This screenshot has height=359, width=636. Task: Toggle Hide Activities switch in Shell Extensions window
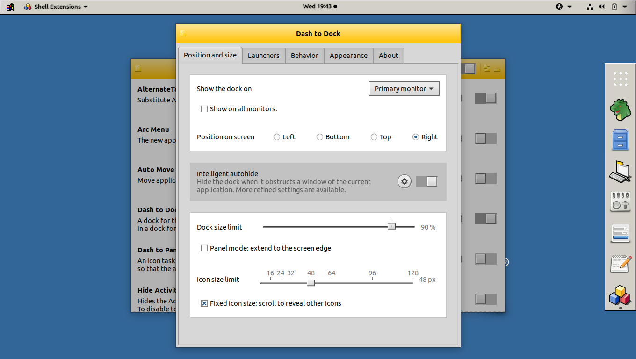(x=486, y=299)
